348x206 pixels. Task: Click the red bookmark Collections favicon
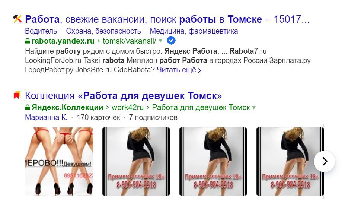(17, 95)
